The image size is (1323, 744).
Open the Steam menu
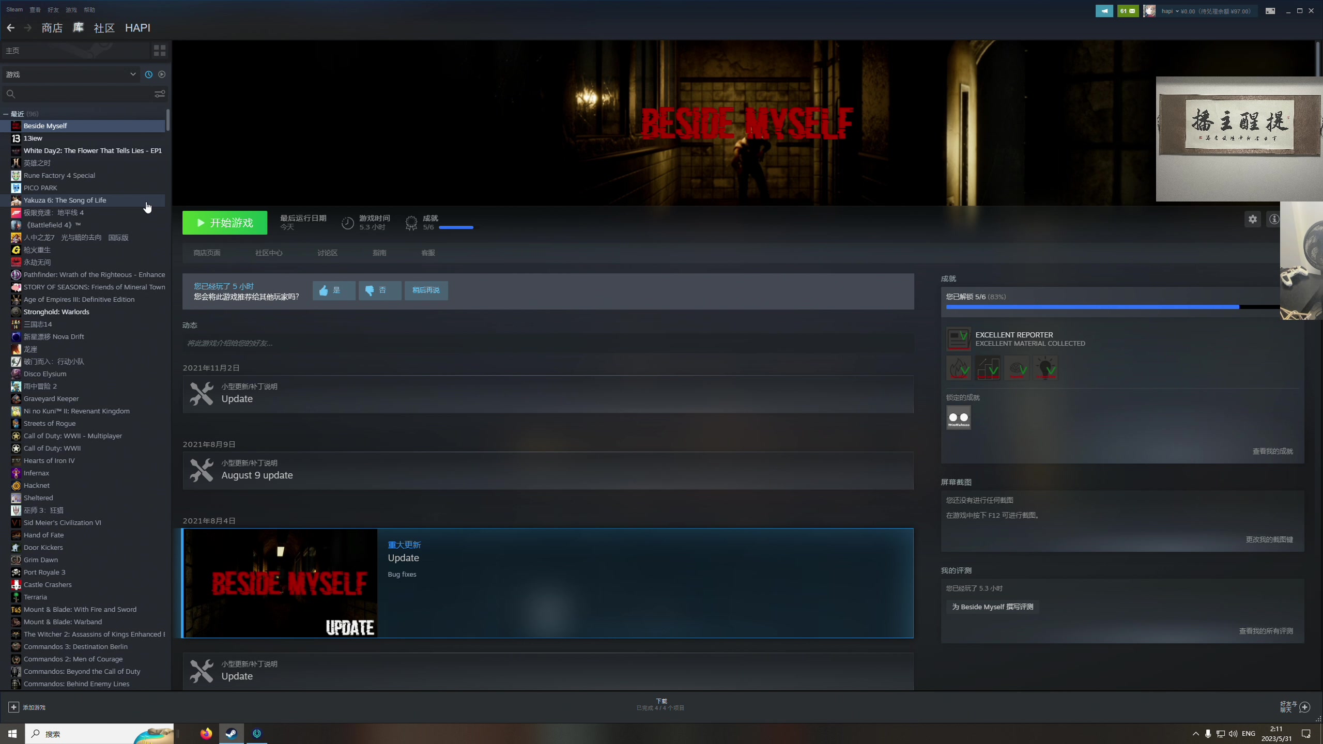14,9
